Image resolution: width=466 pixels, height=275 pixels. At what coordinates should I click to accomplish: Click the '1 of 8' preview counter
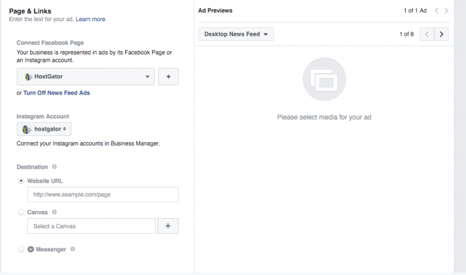pos(407,34)
